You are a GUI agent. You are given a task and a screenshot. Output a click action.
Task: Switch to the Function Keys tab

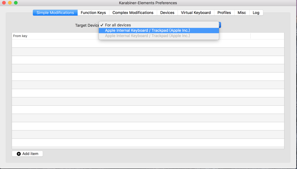click(93, 13)
